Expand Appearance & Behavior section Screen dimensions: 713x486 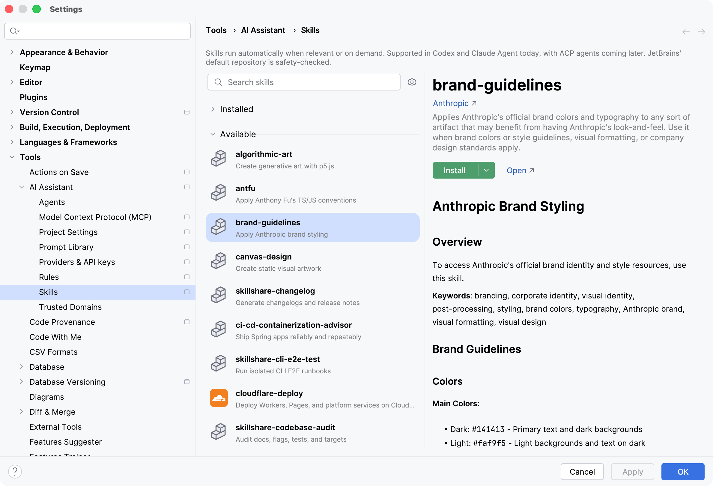(x=12, y=52)
